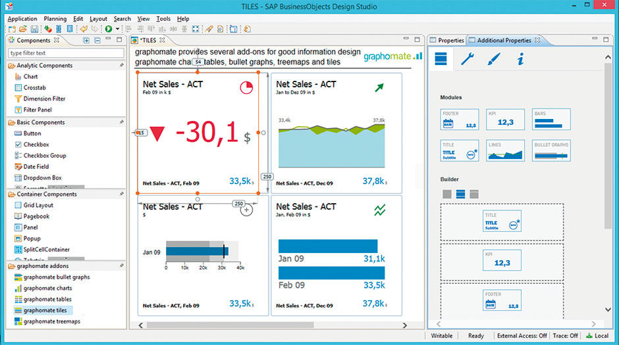Image resolution: width=619 pixels, height=345 pixels.
Task: Click the TITLE module placed in Builder
Action: pos(502,221)
